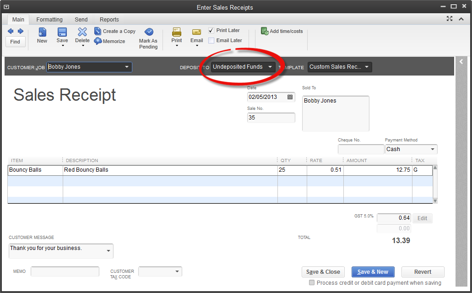
Task: Open the calendar date picker
Action: (290, 97)
